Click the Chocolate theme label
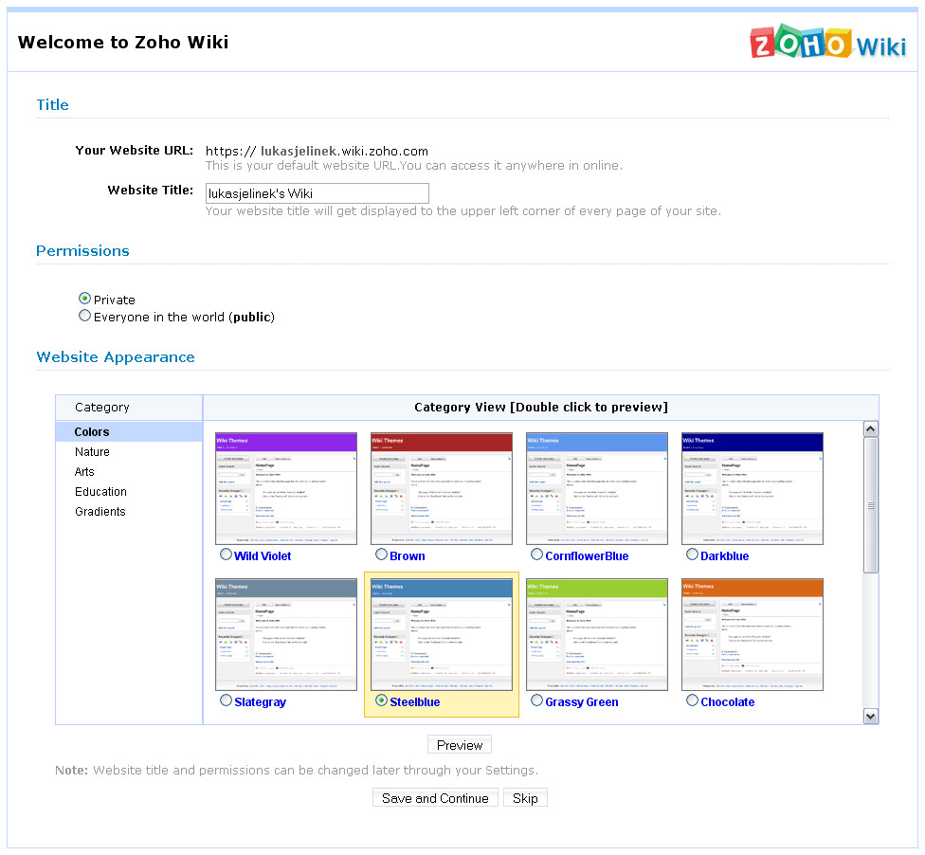 click(727, 702)
